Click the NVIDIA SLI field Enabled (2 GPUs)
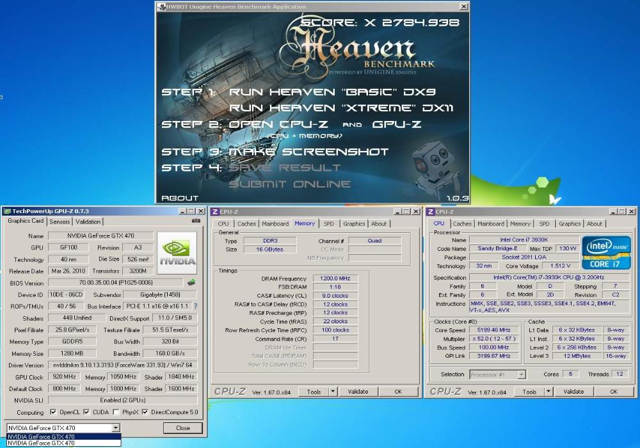This screenshot has height=448, width=640. coord(122,400)
